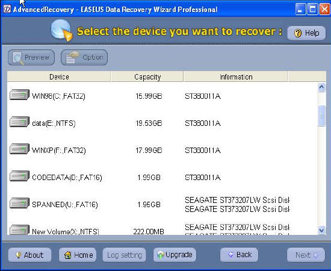Open Log setting button
Image resolution: width=331 pixels, height=271 pixels.
point(125,255)
